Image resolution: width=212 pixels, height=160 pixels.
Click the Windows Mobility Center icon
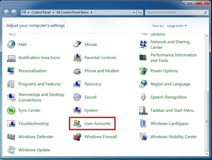tap(143, 137)
